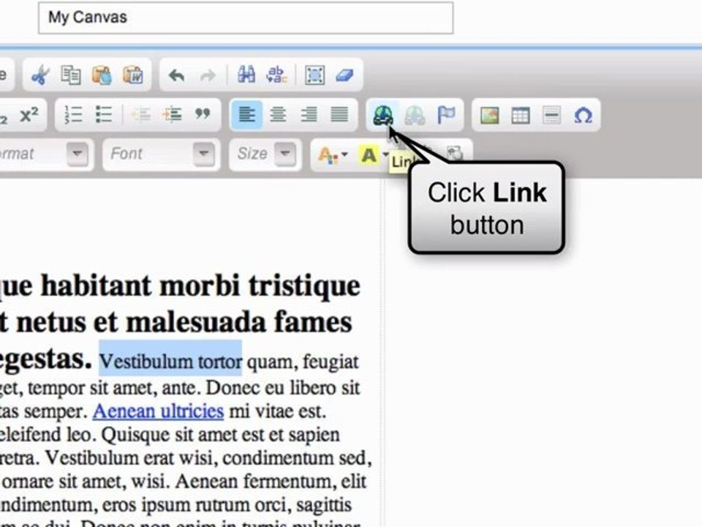This screenshot has width=702, height=527.
Task: Click the Replace icon
Action: [277, 75]
